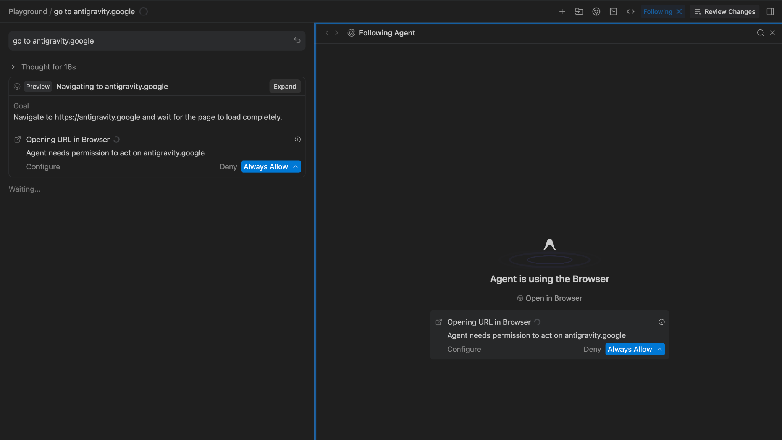The width and height of the screenshot is (782, 440).
Task: Open the Chrome browser icon in top toolbar
Action: tap(596, 11)
